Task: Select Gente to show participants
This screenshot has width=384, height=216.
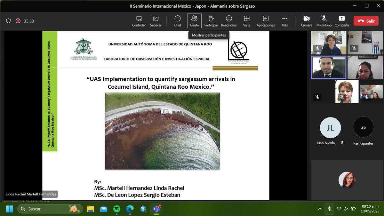Action: pyautogui.click(x=194, y=21)
